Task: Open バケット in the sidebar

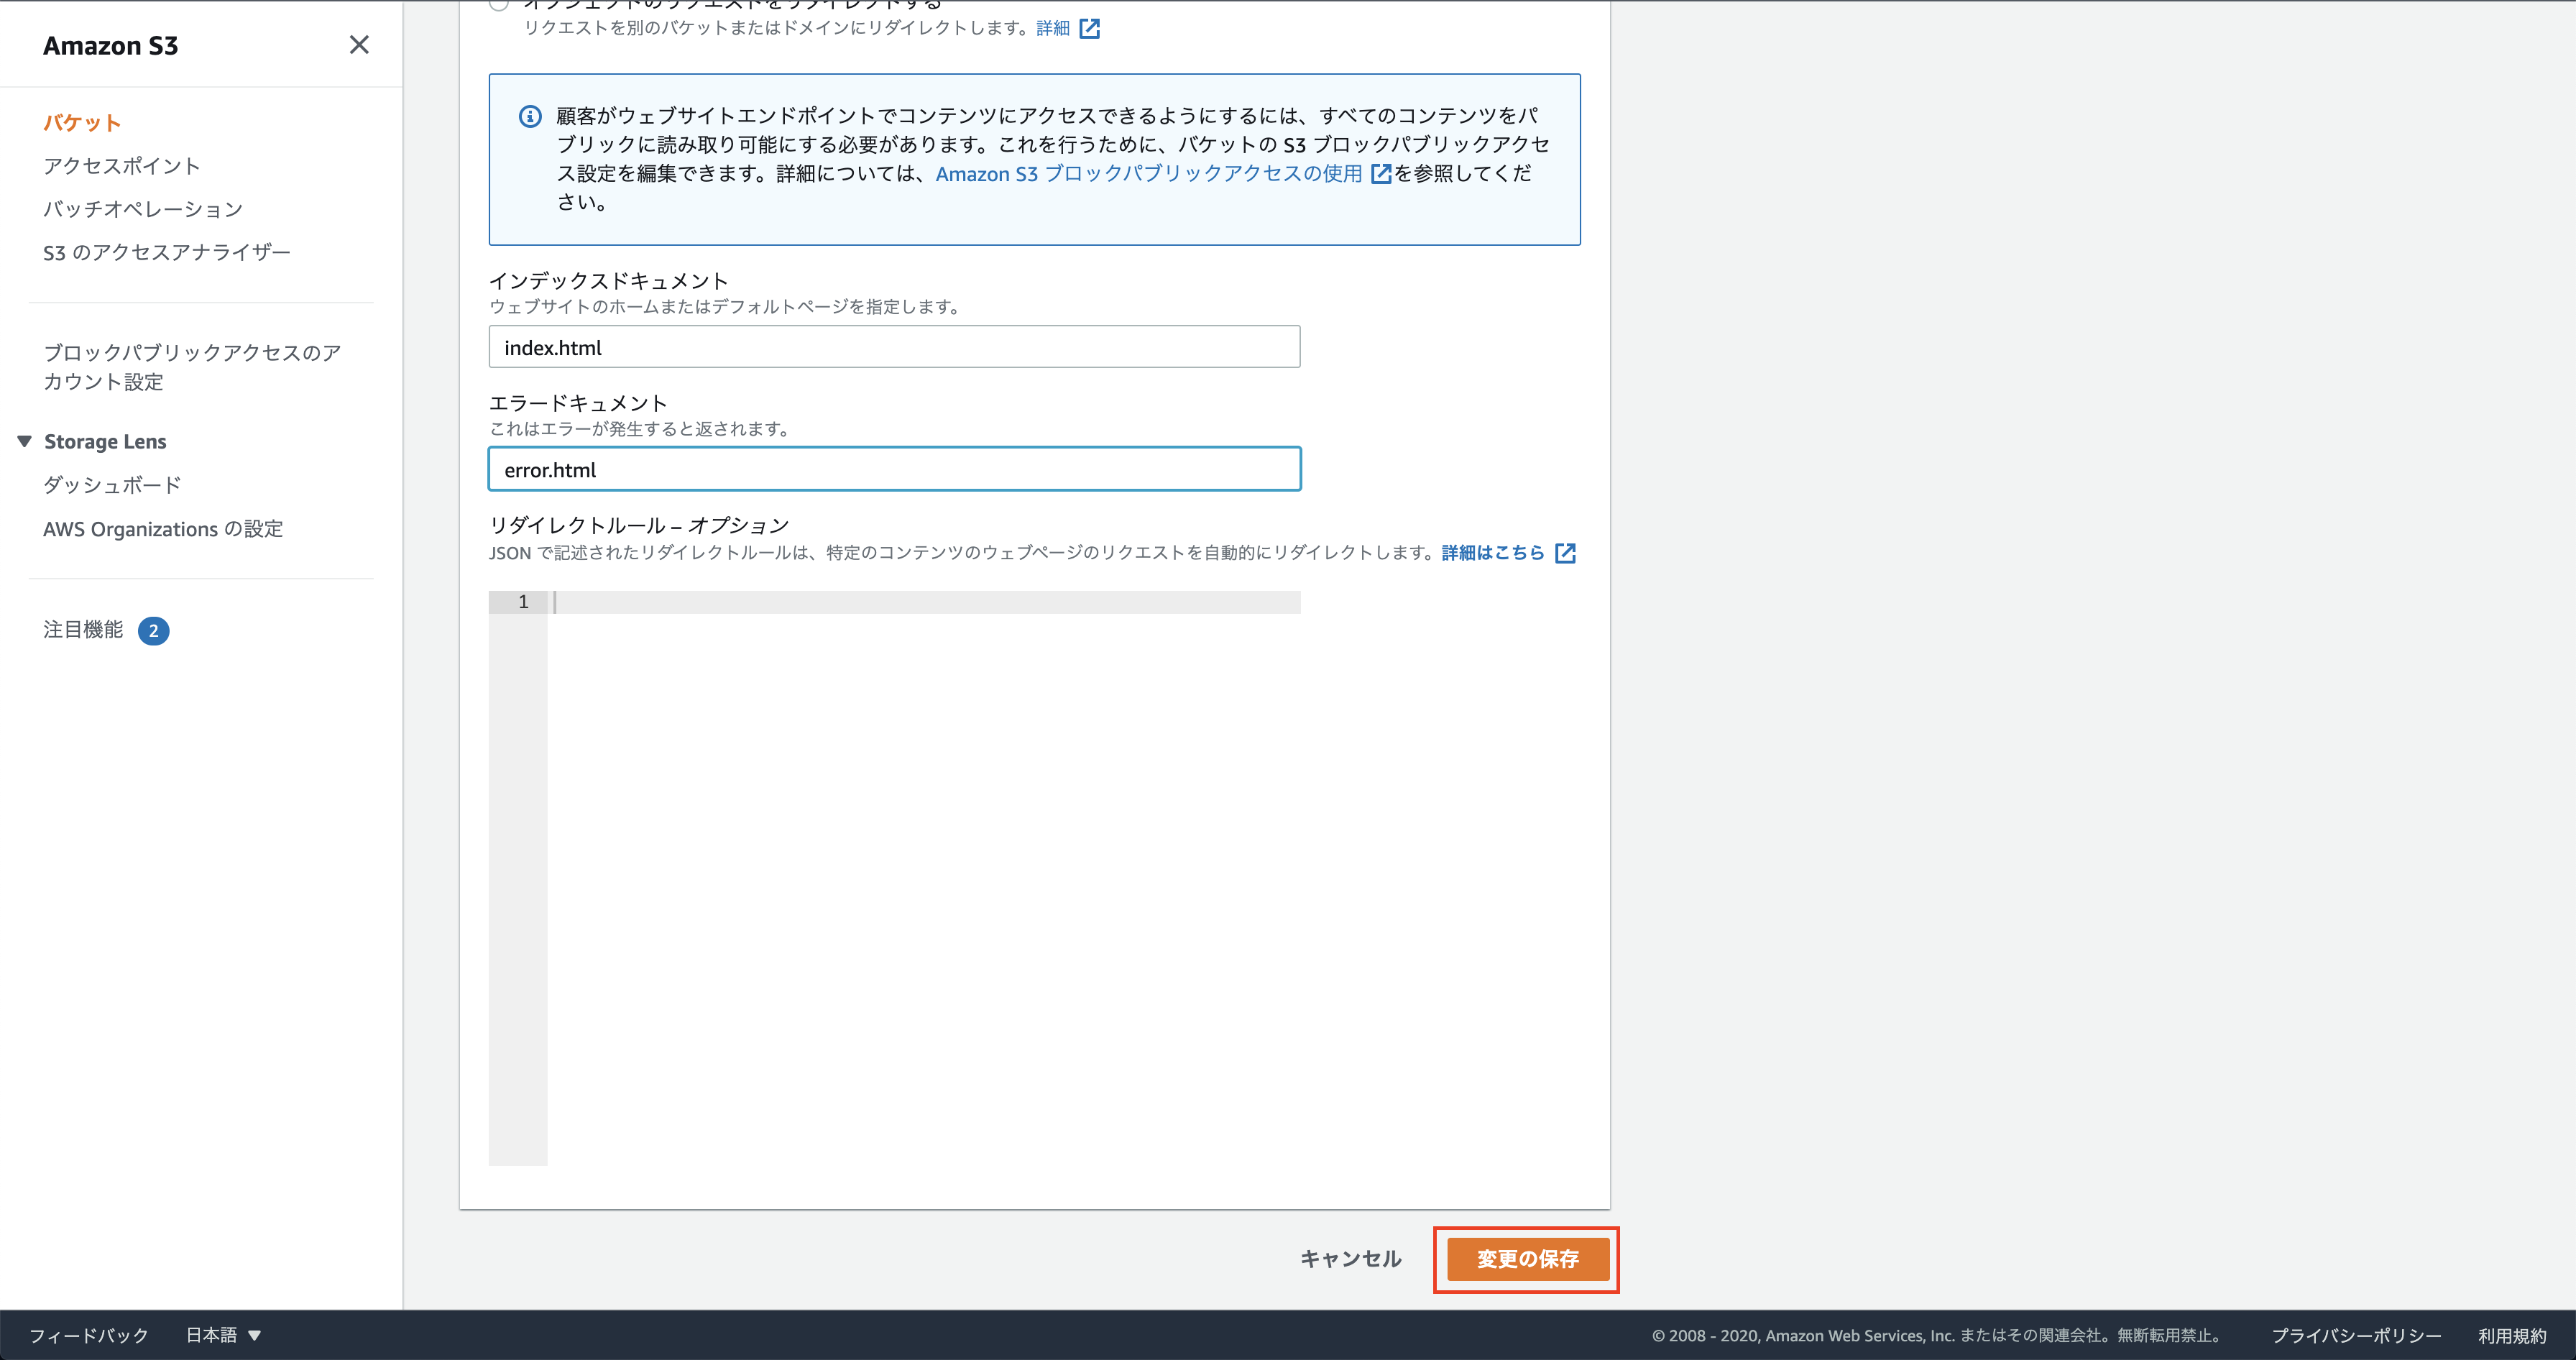Action: pos(82,123)
